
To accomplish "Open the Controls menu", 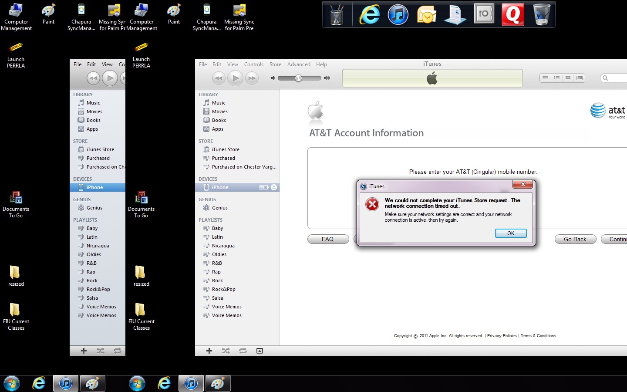I will click(x=254, y=64).
